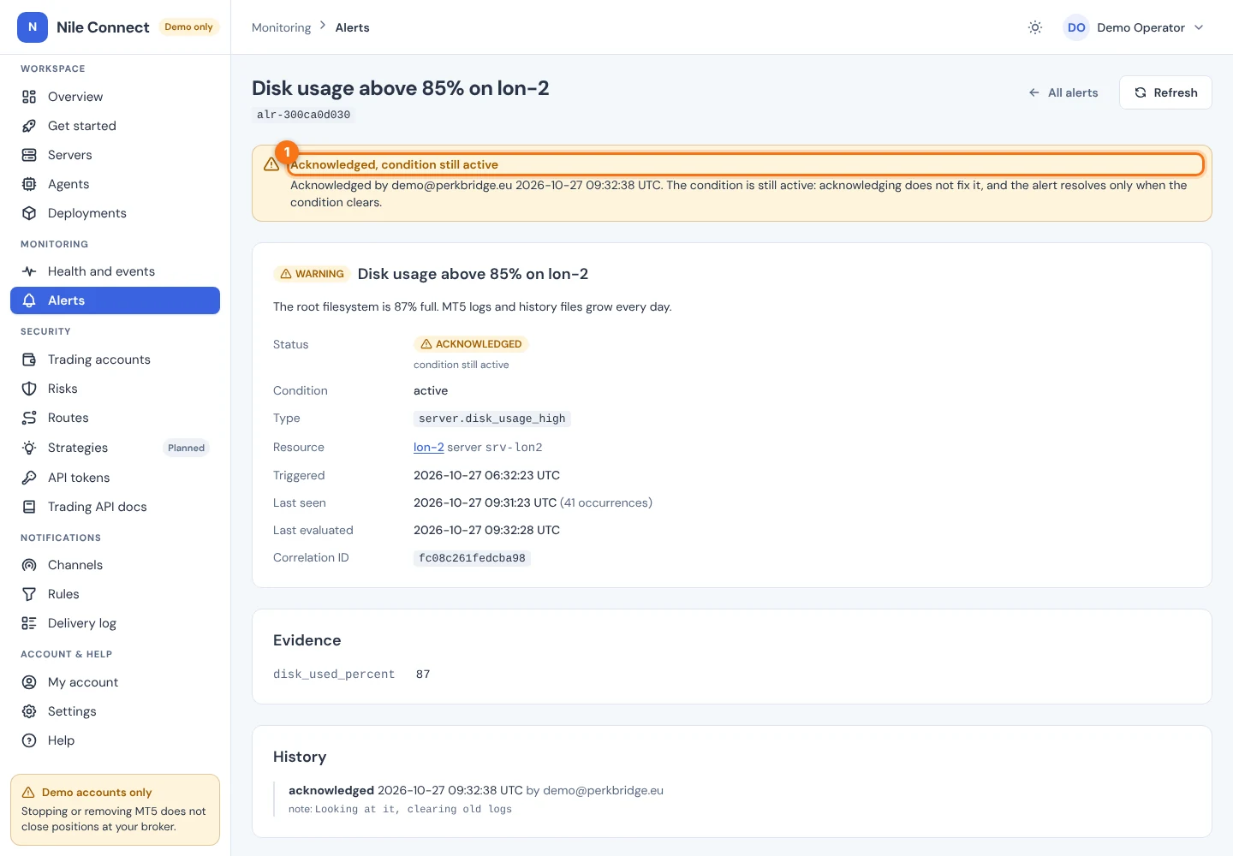Click the Nile Connect logo icon
Image resolution: width=1233 pixels, height=856 pixels.
click(33, 27)
